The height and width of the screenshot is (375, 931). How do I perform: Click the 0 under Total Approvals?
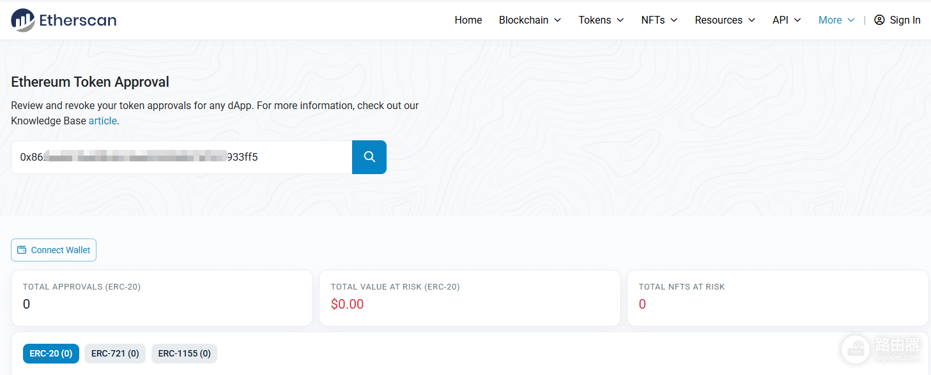[x=26, y=304]
